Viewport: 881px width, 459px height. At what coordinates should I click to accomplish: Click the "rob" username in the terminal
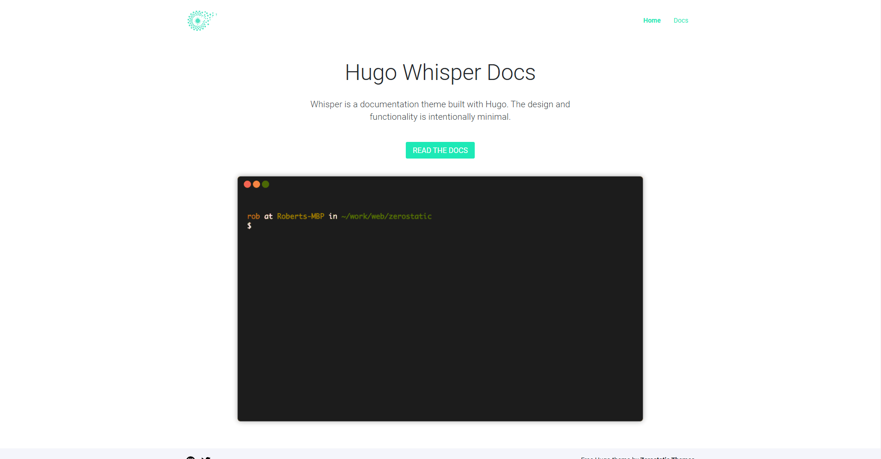pyautogui.click(x=254, y=216)
